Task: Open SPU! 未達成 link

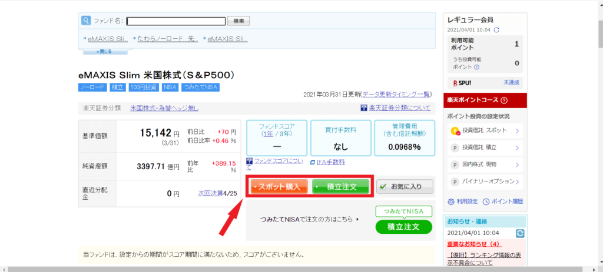Action: click(x=511, y=82)
